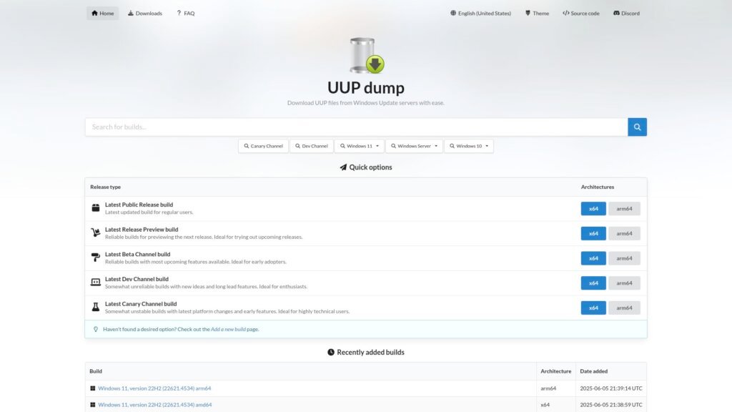Image resolution: width=732 pixels, height=412 pixels.
Task: Expand the Windows Server dropdown
Action: pyautogui.click(x=415, y=146)
